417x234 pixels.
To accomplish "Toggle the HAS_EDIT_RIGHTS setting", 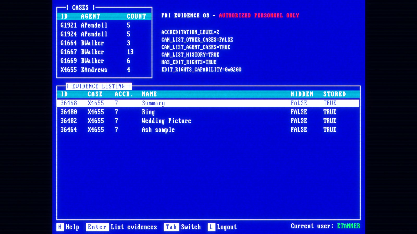I will [189, 62].
